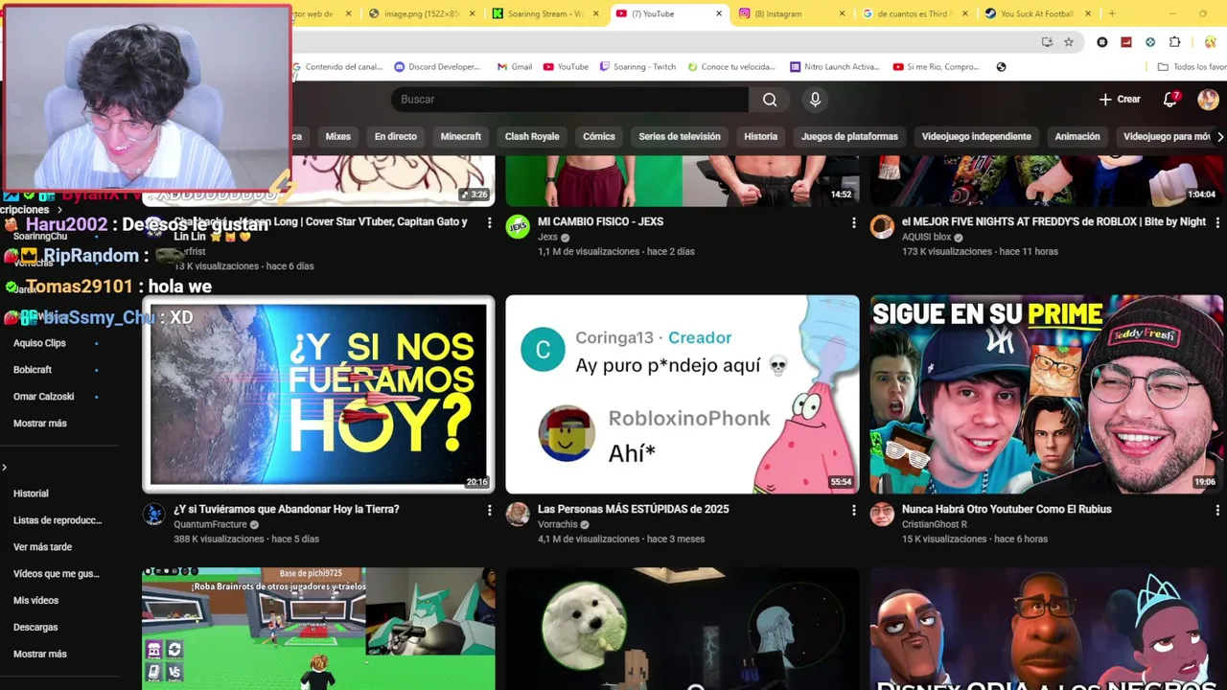Open options for Nunca Habrá Otro Youtuber video
Image resolution: width=1227 pixels, height=690 pixels.
click(x=1217, y=511)
